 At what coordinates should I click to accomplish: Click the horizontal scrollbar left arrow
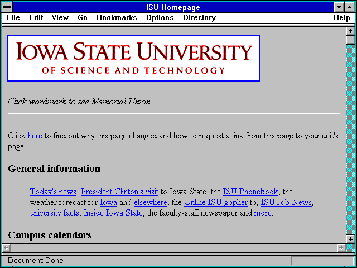[7, 248]
